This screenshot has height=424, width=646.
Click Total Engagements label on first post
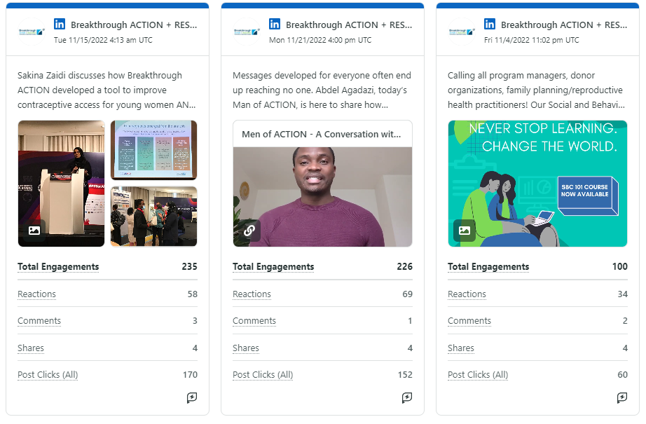pos(58,267)
